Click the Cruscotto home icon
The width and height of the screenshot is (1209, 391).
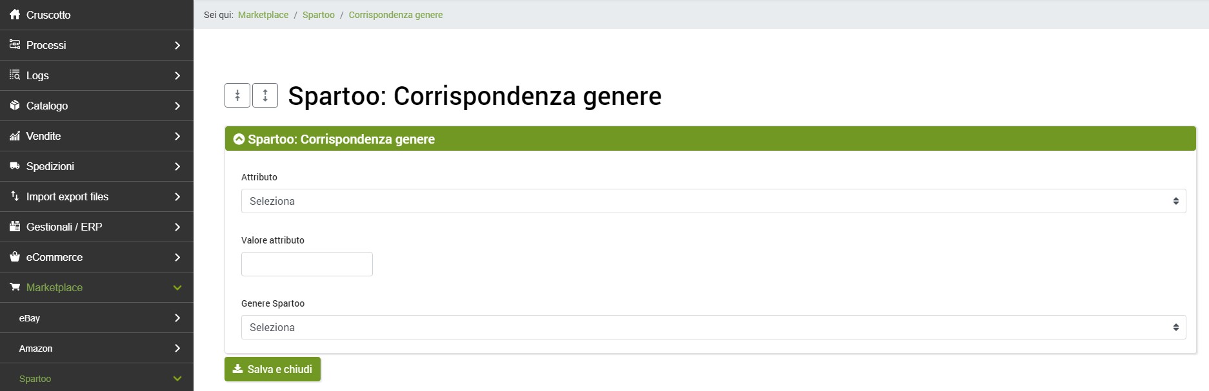click(15, 15)
